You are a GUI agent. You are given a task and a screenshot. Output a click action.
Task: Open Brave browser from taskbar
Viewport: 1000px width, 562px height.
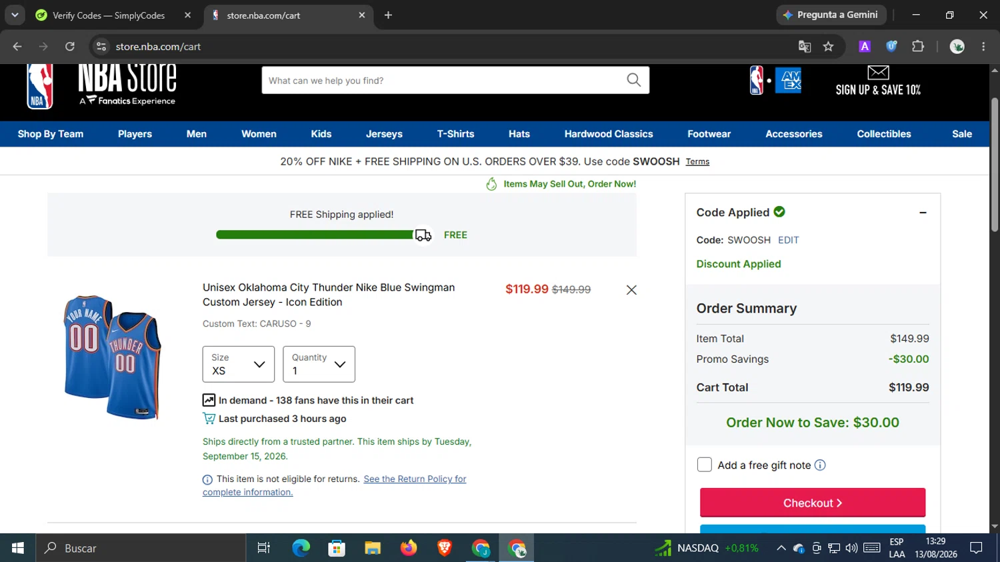coord(445,548)
